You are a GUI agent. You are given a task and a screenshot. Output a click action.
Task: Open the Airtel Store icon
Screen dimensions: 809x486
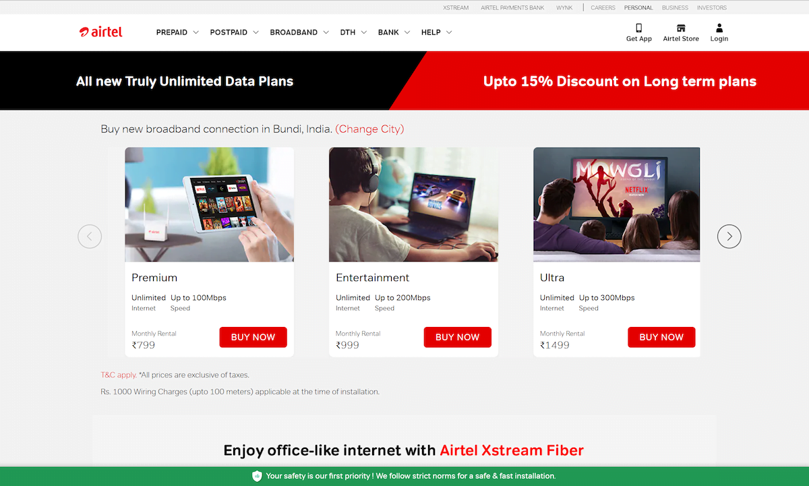pyautogui.click(x=681, y=28)
